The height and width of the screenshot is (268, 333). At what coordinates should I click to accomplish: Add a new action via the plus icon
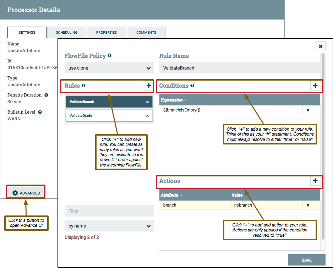tap(315, 181)
